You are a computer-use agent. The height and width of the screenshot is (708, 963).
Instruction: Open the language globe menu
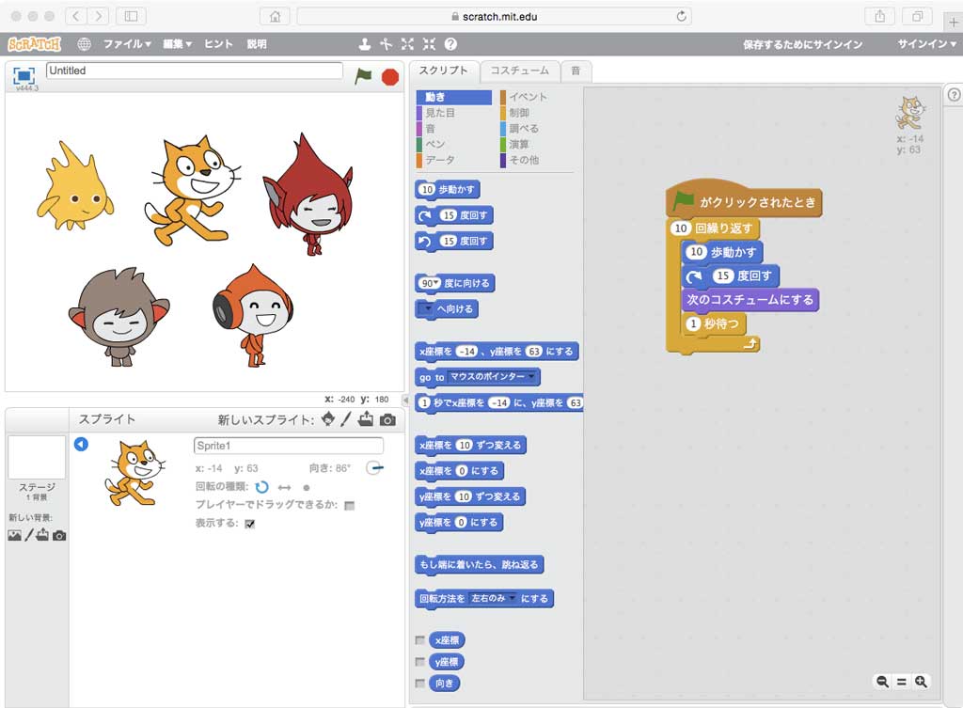point(84,44)
